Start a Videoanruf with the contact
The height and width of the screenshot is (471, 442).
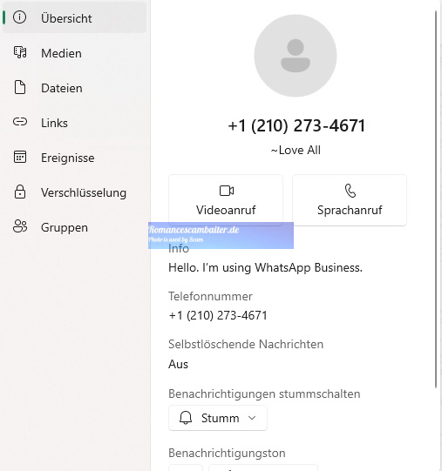(x=226, y=200)
